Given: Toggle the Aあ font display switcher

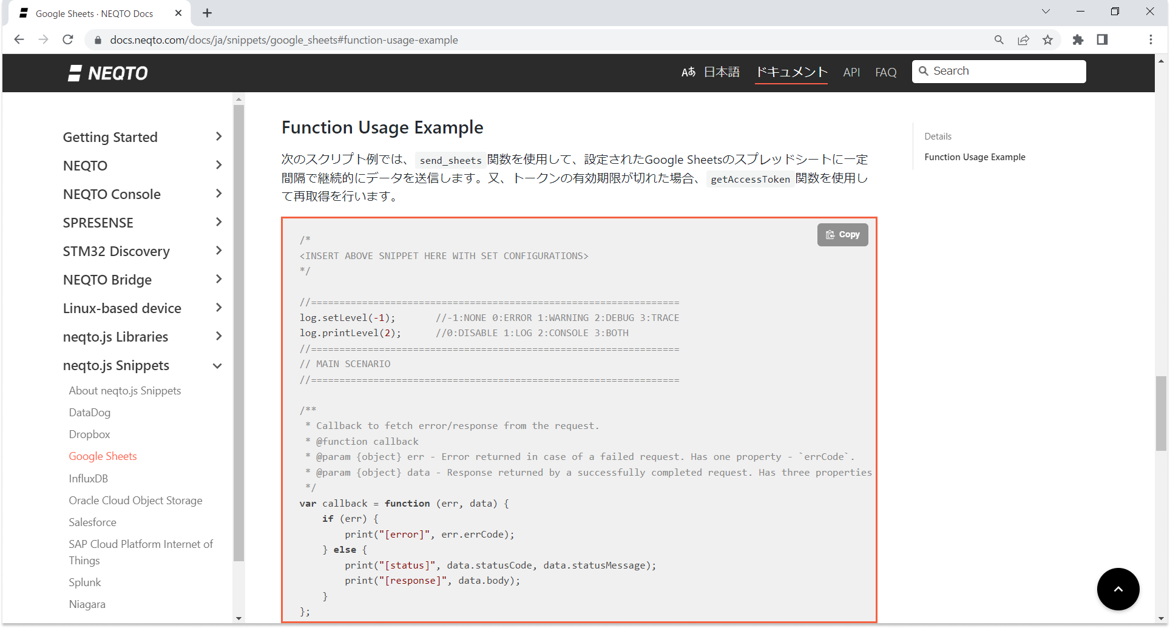Looking at the screenshot, I should click(688, 72).
